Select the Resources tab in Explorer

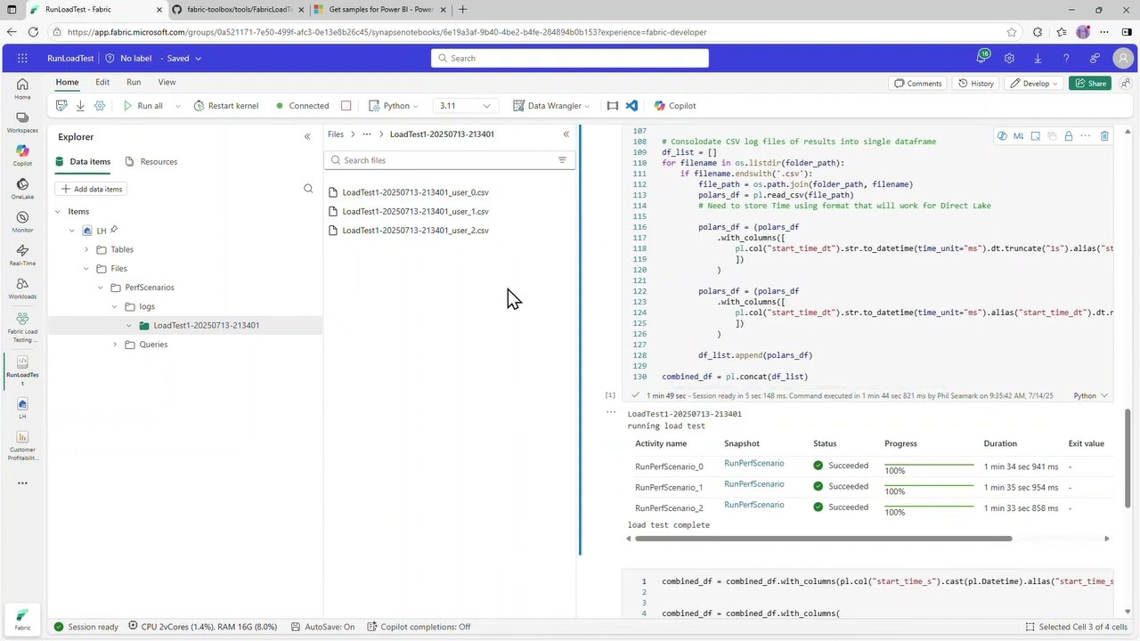[151, 161]
